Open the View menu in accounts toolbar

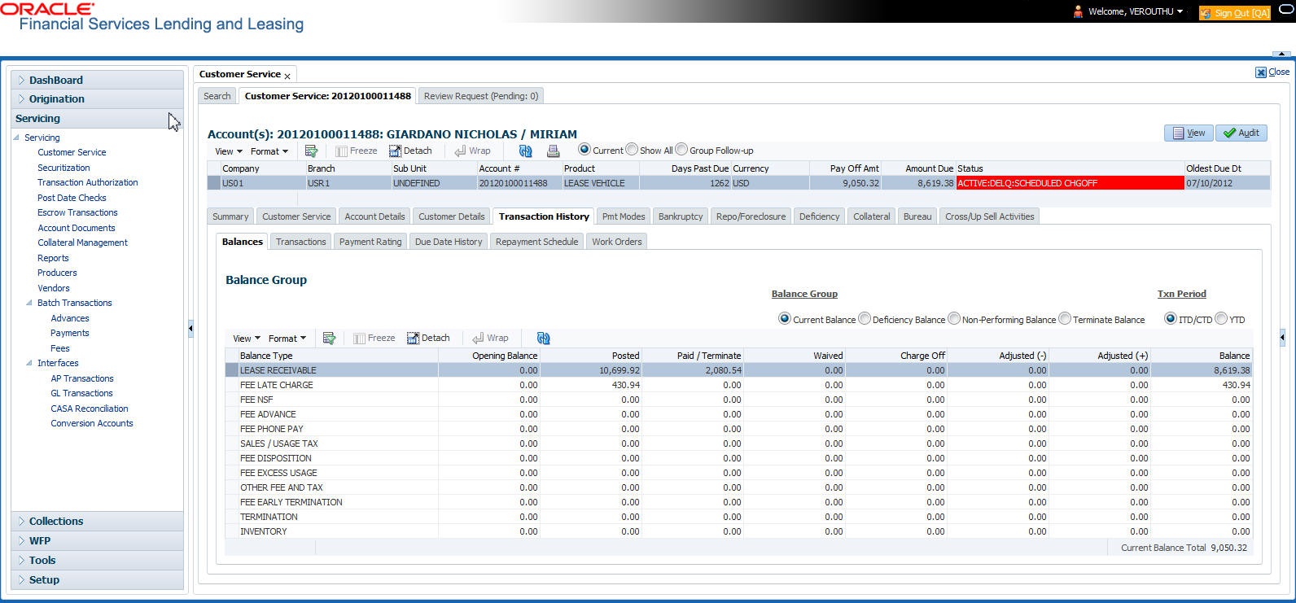pos(228,151)
